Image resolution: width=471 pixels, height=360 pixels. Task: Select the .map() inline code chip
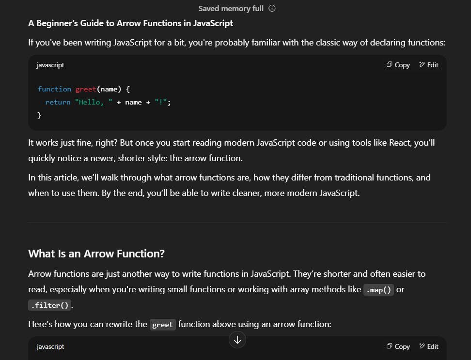(378, 289)
